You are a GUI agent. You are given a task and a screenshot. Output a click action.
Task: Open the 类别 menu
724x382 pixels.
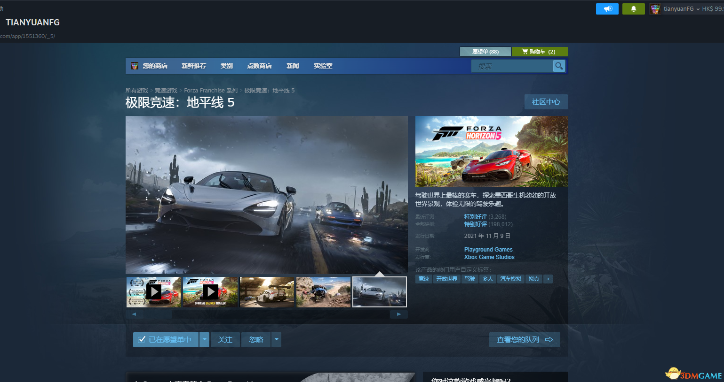click(227, 66)
